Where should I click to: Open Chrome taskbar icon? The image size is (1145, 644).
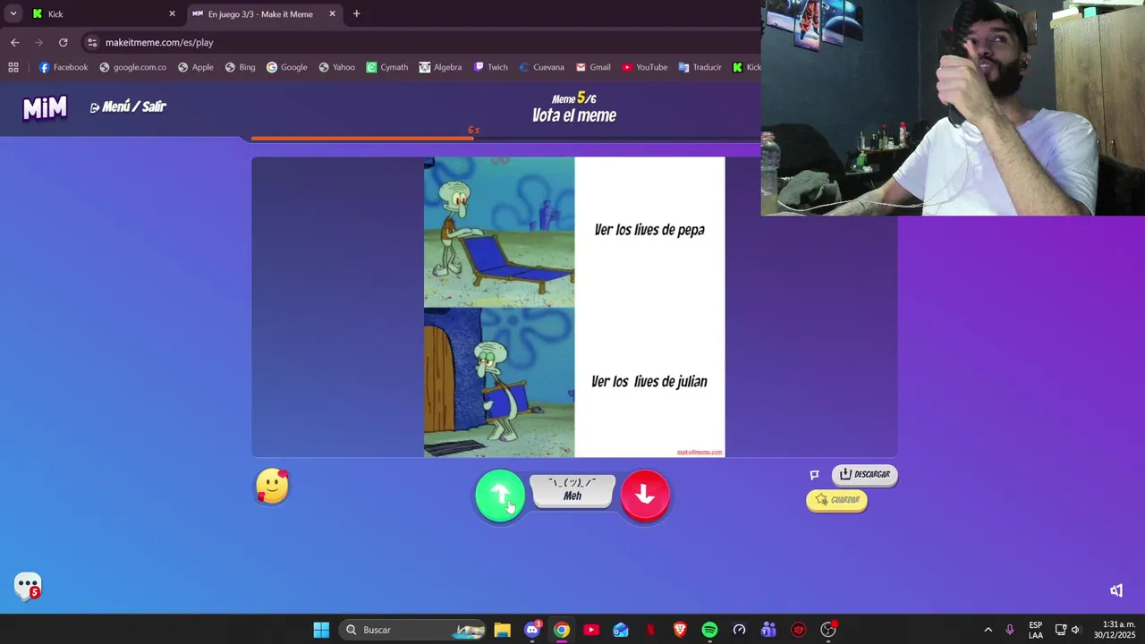pyautogui.click(x=561, y=630)
